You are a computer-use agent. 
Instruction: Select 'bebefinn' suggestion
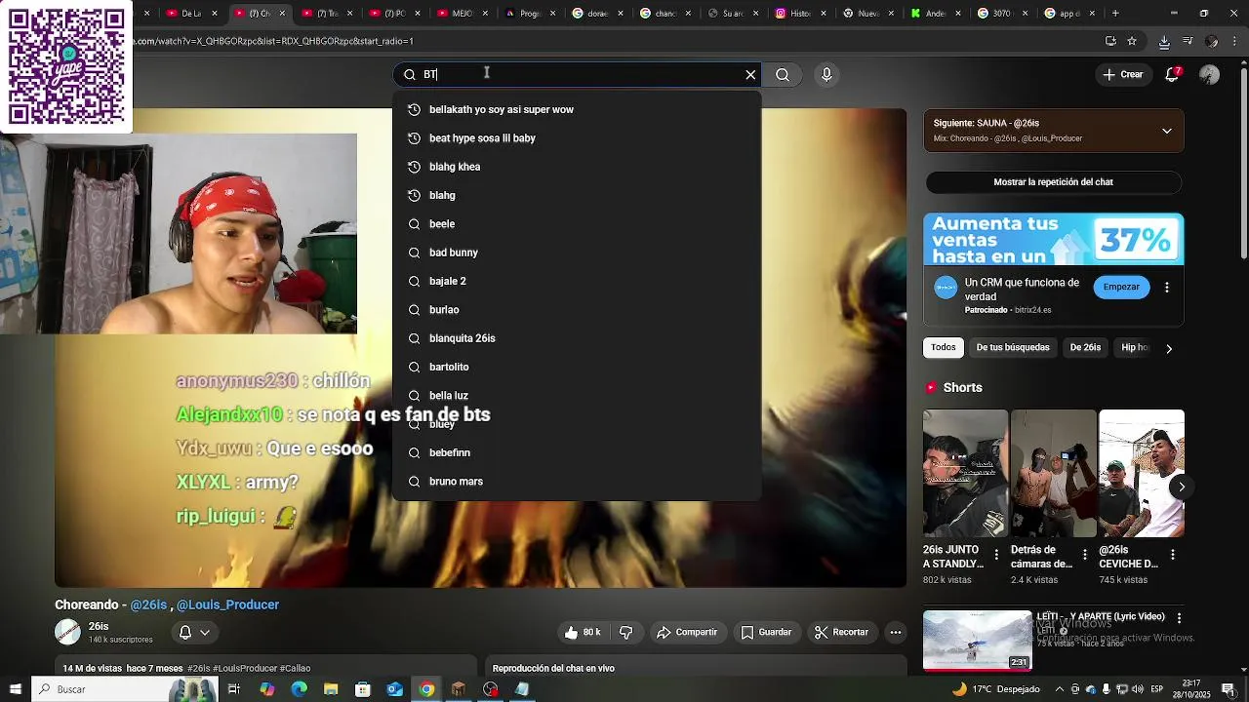click(577, 452)
